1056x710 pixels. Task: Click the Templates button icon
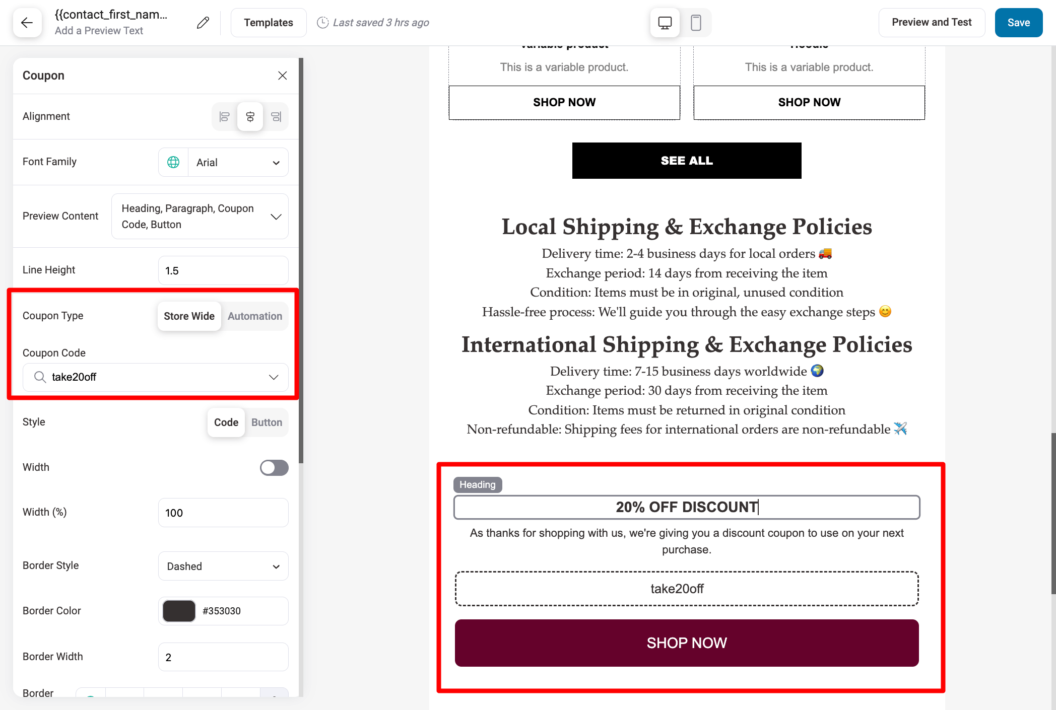tap(269, 22)
